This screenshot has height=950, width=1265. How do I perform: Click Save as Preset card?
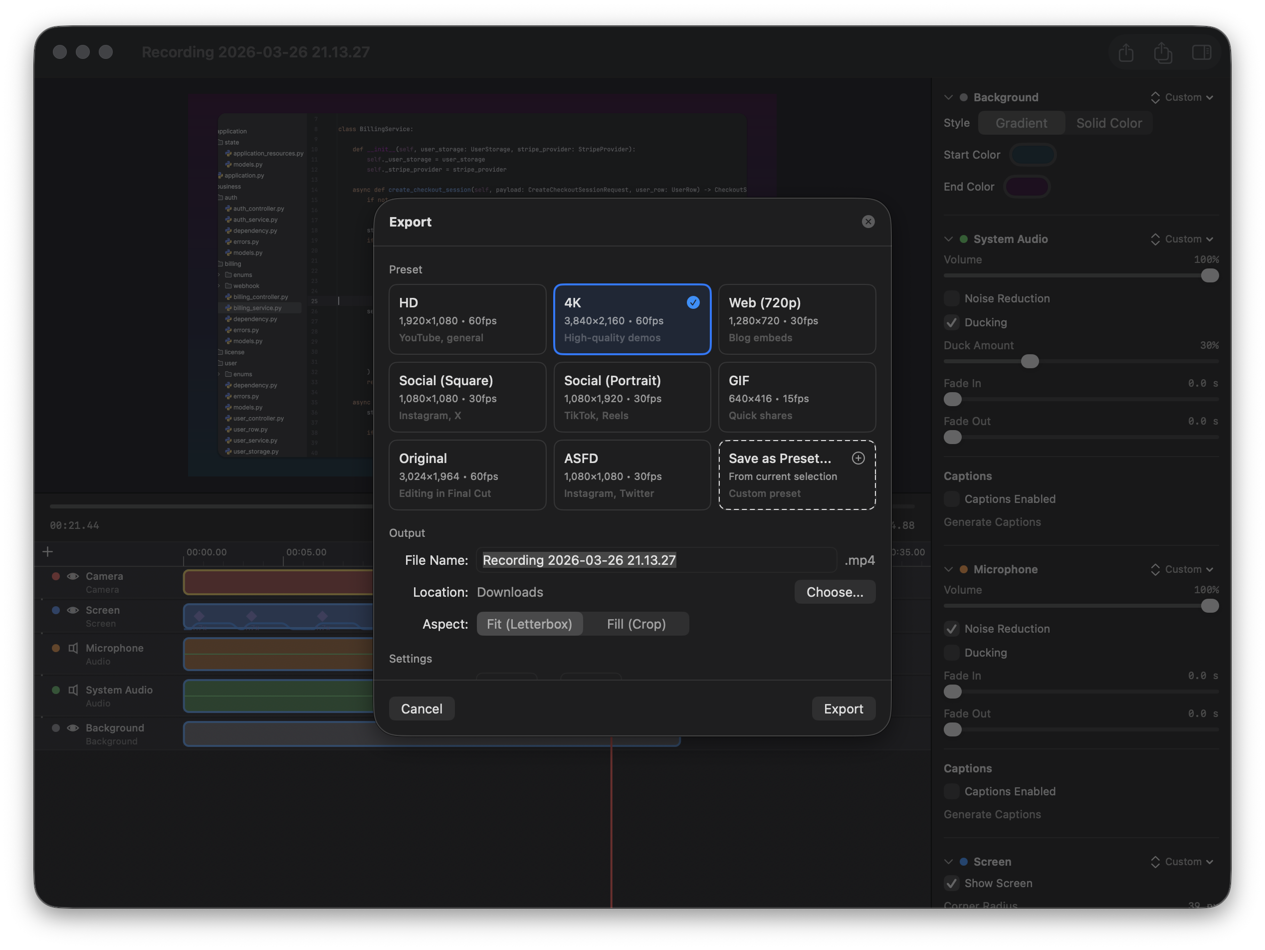click(x=797, y=475)
